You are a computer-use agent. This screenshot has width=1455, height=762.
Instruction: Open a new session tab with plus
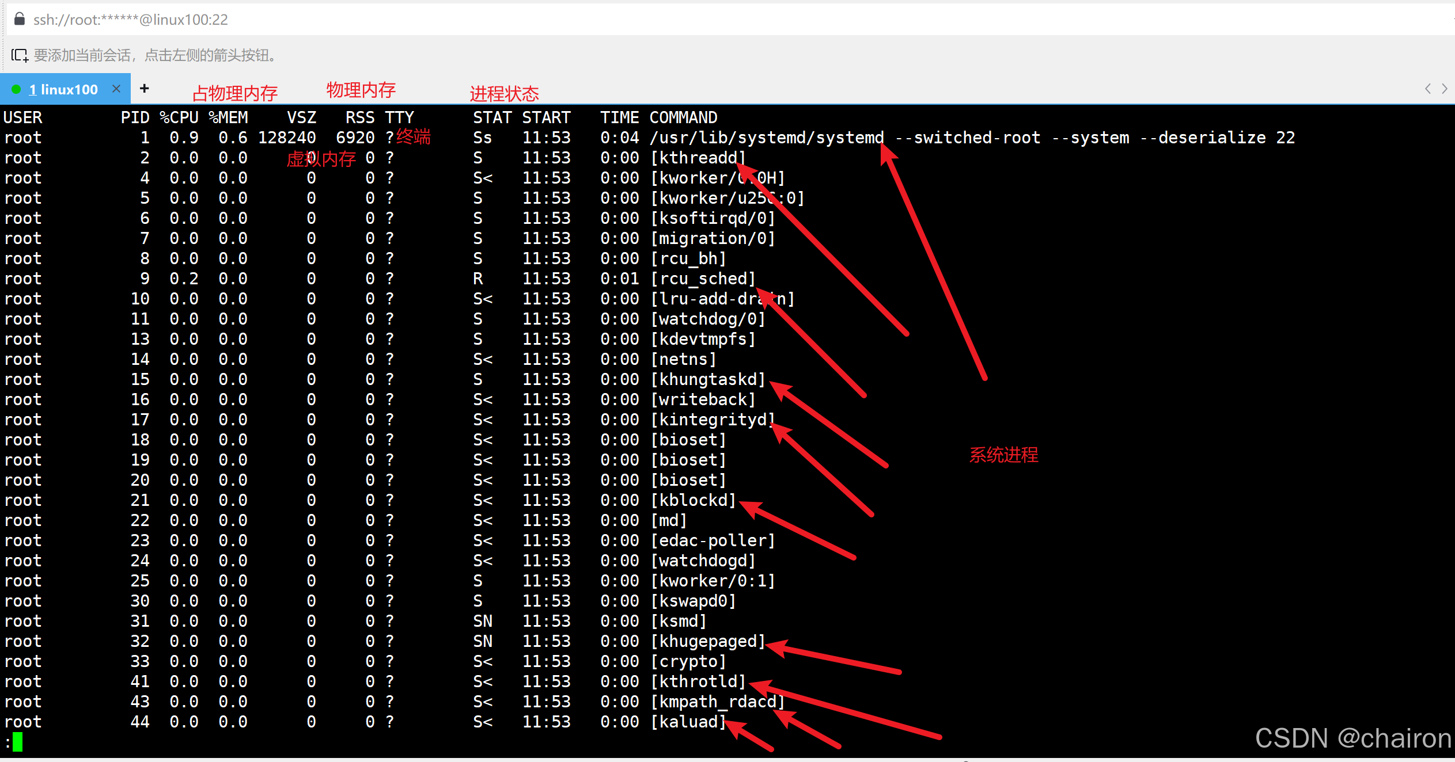coord(145,88)
